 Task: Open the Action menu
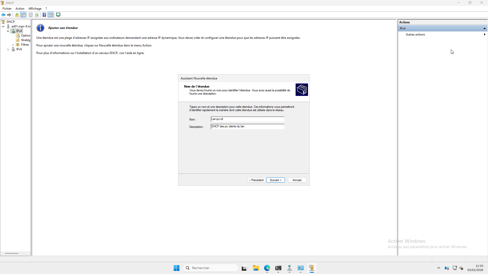tap(20, 9)
